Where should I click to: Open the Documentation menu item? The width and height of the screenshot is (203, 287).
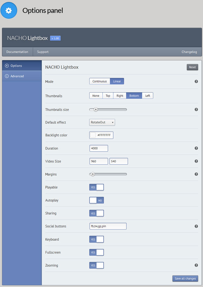[x=17, y=52]
